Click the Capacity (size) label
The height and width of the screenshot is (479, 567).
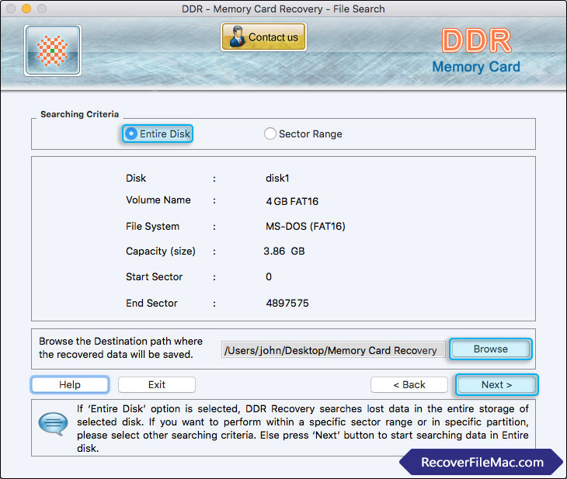pyautogui.click(x=161, y=252)
